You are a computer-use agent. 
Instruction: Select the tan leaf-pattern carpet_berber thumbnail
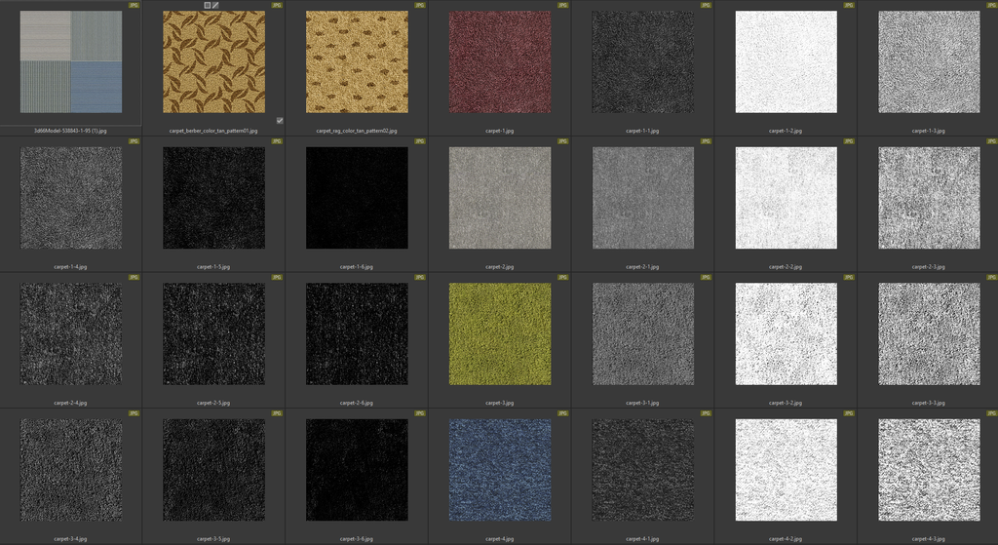tap(213, 62)
